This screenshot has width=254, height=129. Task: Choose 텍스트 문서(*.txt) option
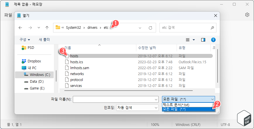(x=189, y=105)
